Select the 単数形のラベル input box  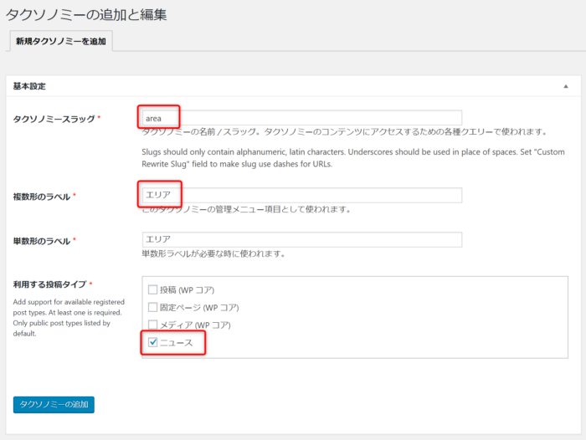pos(301,240)
